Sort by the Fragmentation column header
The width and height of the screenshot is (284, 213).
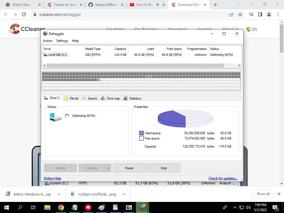pos(196,49)
